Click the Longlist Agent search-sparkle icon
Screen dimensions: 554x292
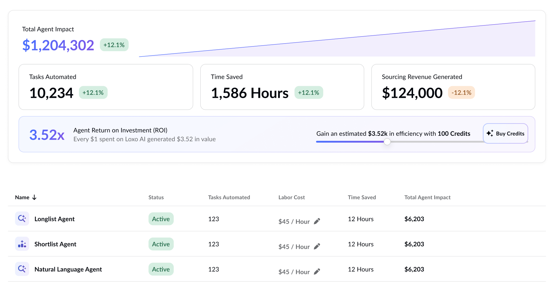(x=22, y=219)
